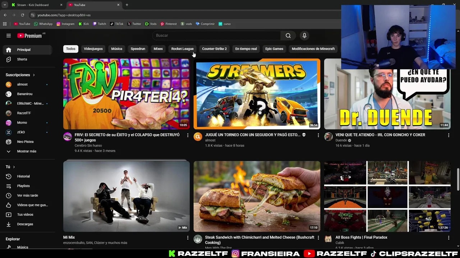Open Ver más tarde list

coord(27,195)
